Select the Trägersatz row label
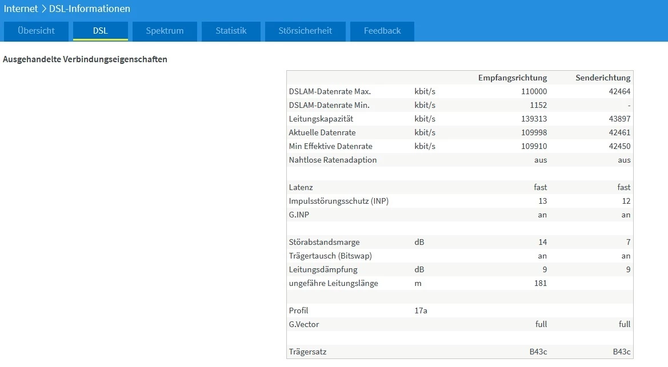 pyautogui.click(x=307, y=352)
